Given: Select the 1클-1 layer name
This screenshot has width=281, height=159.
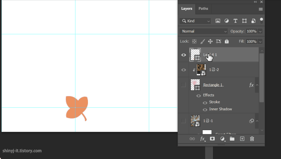Looking at the screenshot, I should tap(208, 121).
